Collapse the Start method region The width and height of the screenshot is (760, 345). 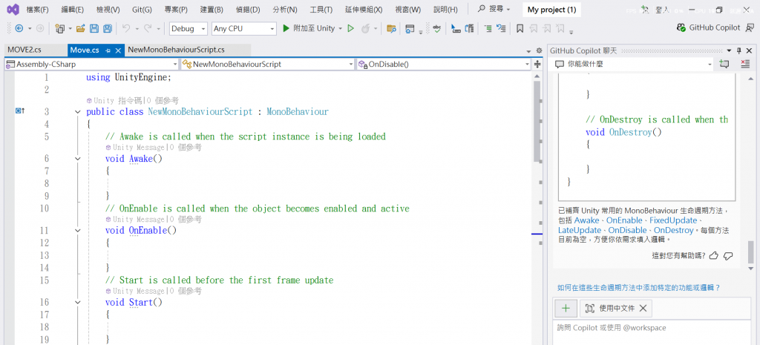coord(77,303)
